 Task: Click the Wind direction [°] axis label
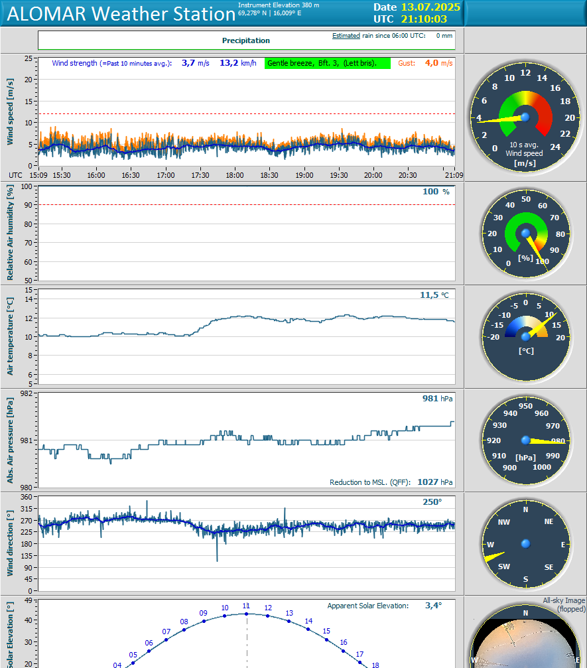point(10,543)
